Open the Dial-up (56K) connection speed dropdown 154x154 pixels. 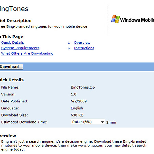88,122
